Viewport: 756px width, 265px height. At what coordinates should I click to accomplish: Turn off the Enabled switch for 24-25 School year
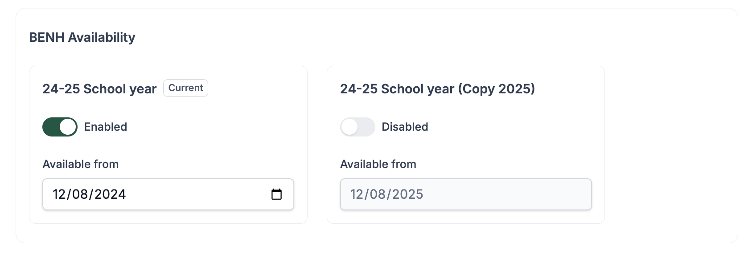60,127
